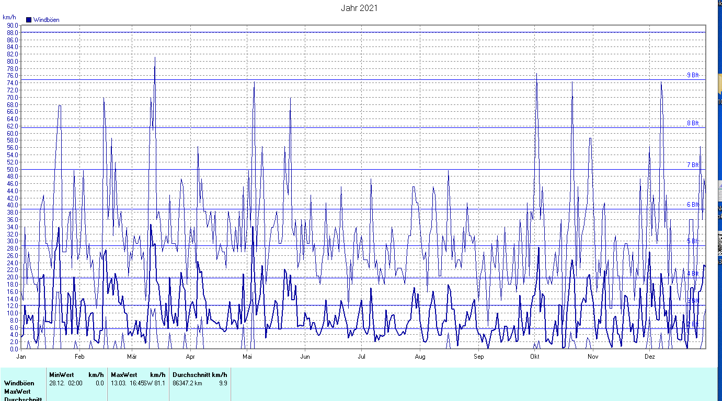Viewport: 722px width, 401px height.
Task: Click the 90.0 value on the y-axis
Action: (13, 25)
